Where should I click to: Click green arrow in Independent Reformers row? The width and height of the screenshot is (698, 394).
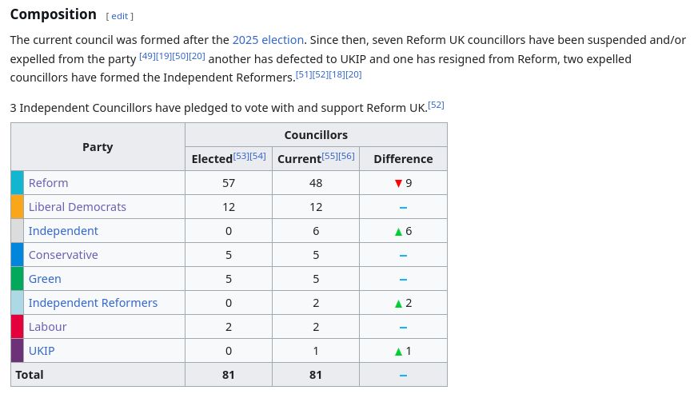click(x=398, y=304)
